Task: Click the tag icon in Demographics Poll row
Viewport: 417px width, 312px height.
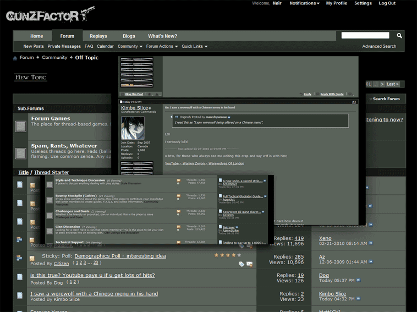Action: pos(241,264)
